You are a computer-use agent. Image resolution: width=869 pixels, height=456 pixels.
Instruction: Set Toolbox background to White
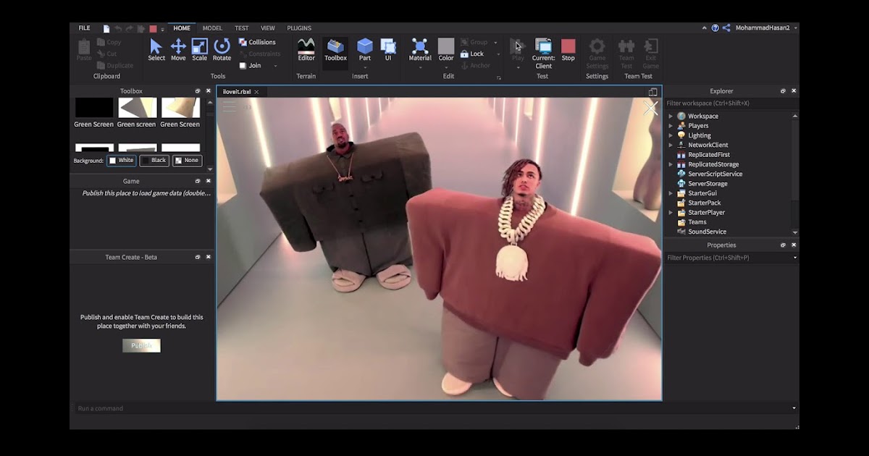(x=122, y=161)
